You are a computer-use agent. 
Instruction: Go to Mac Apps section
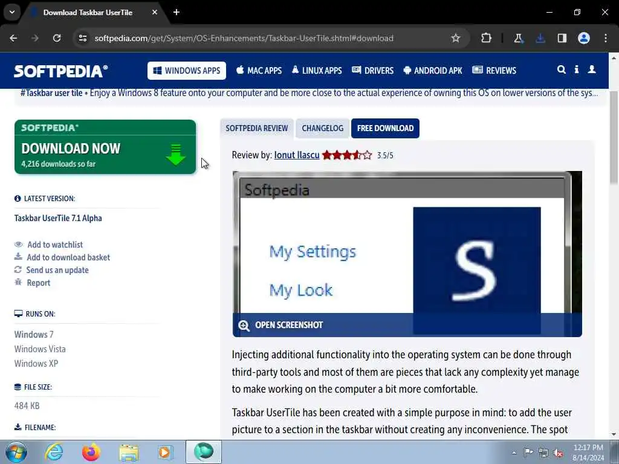(x=259, y=71)
